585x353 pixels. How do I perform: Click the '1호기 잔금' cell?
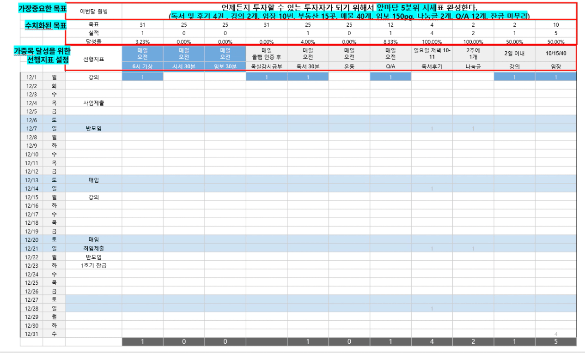coord(94,265)
